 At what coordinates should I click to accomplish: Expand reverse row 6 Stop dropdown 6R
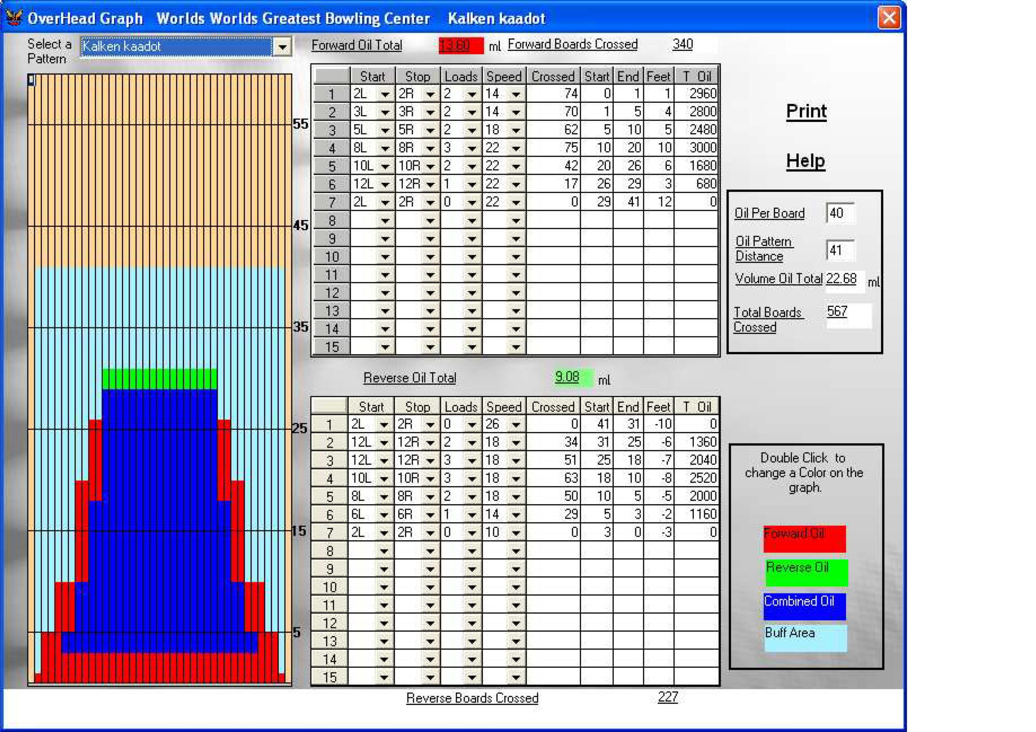[x=431, y=514]
